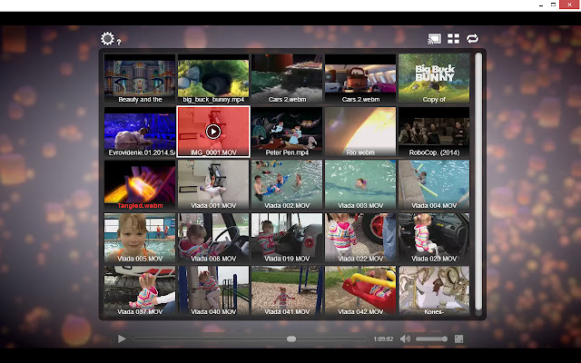Select Vlada 001.MOV thumbnail
Viewport: 581px width, 363px height.
213,185
